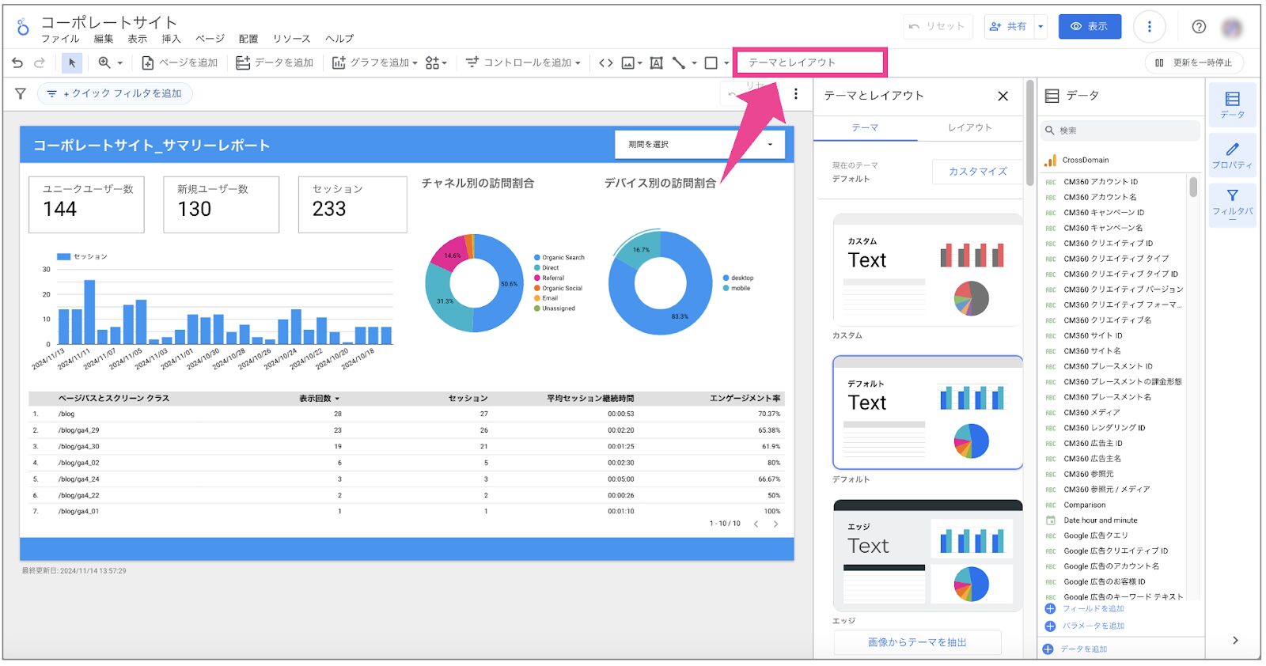
Task: Open the コントロールを追加 dropdown
Action: (x=523, y=62)
